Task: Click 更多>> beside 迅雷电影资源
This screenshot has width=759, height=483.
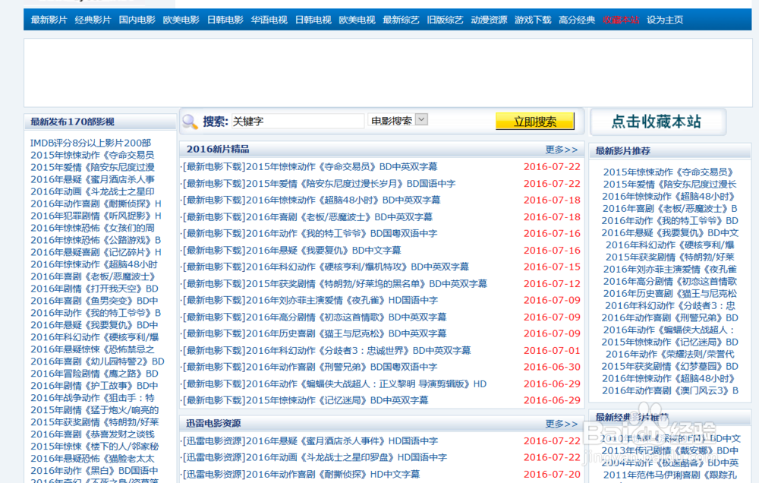Action: pos(562,424)
